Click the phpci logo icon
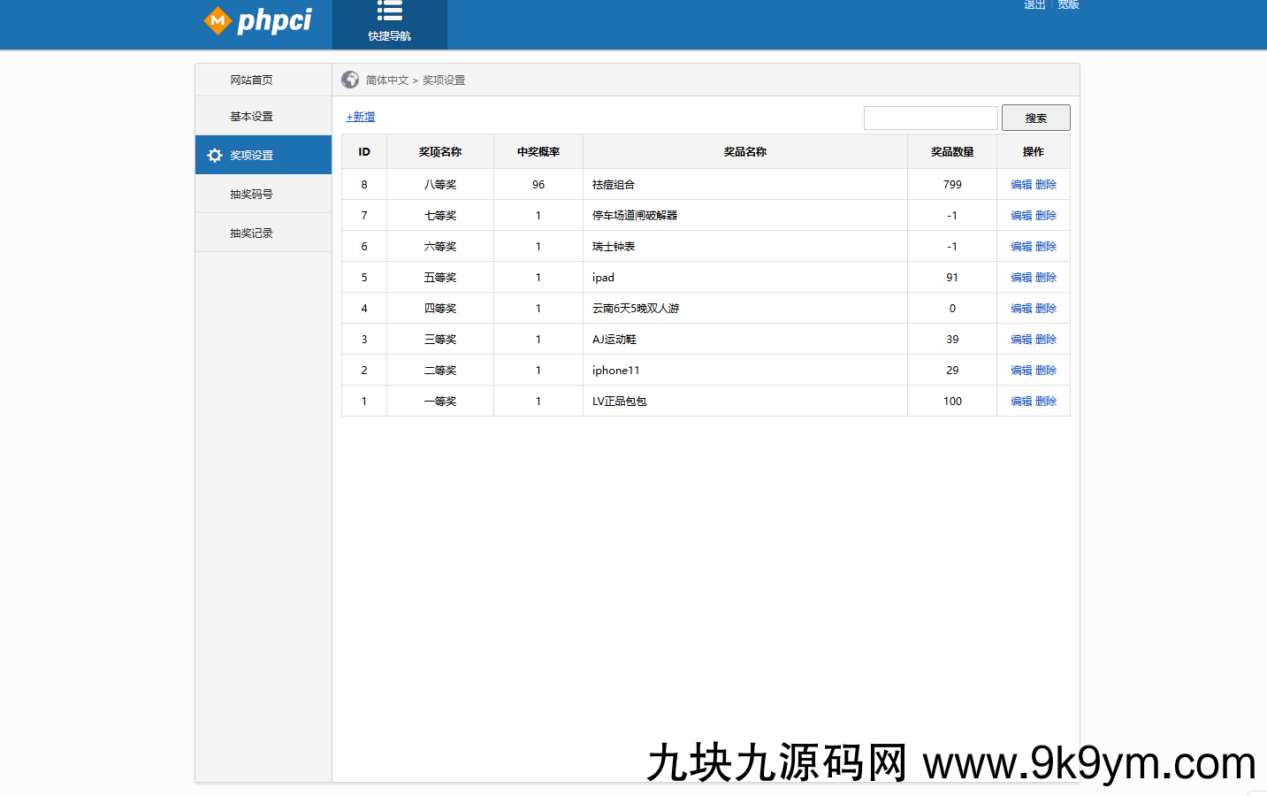This screenshot has height=796, width=1267. coord(218,19)
